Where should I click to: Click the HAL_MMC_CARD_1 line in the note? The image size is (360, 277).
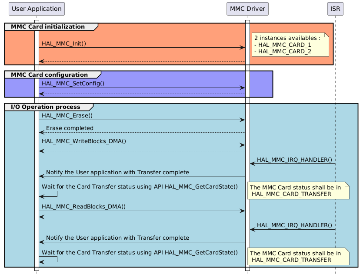[283, 45]
